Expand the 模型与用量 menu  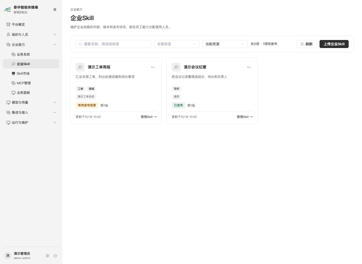coord(31,102)
